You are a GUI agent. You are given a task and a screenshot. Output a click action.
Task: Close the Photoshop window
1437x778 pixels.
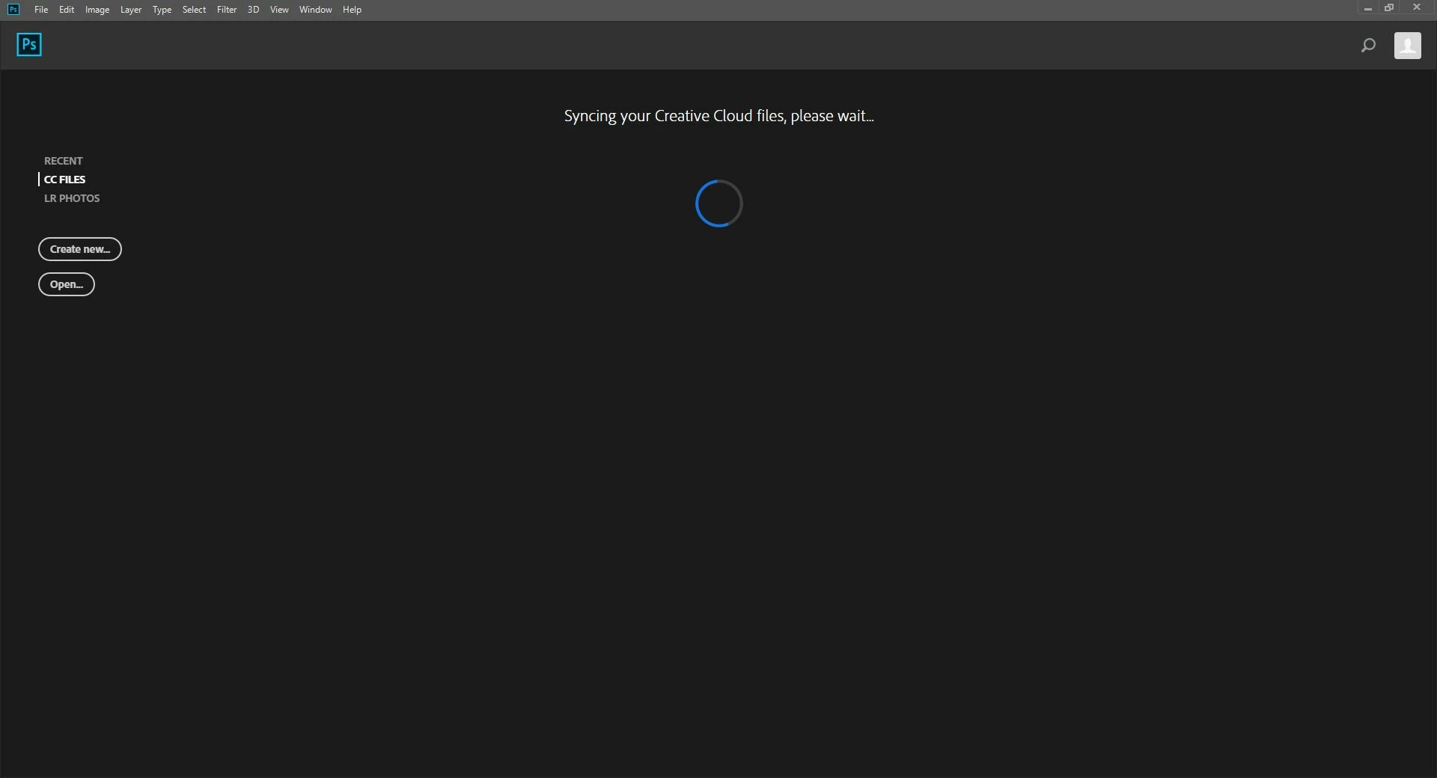(x=1416, y=7)
